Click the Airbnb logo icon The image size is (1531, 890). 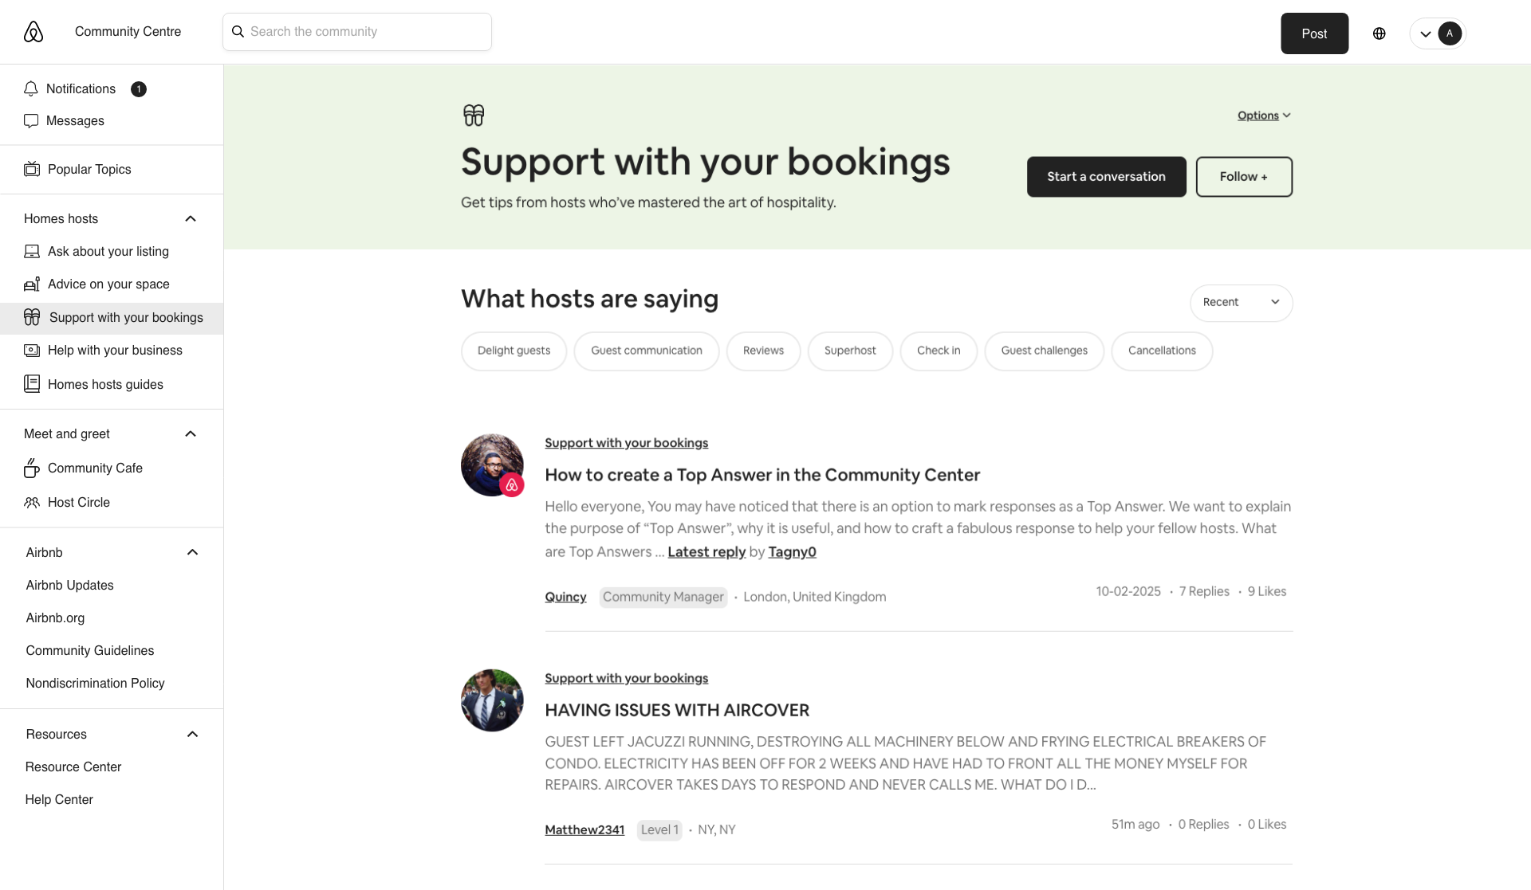click(x=33, y=32)
